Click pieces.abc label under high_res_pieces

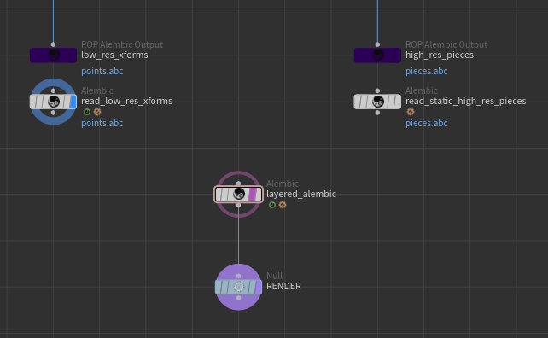click(427, 71)
